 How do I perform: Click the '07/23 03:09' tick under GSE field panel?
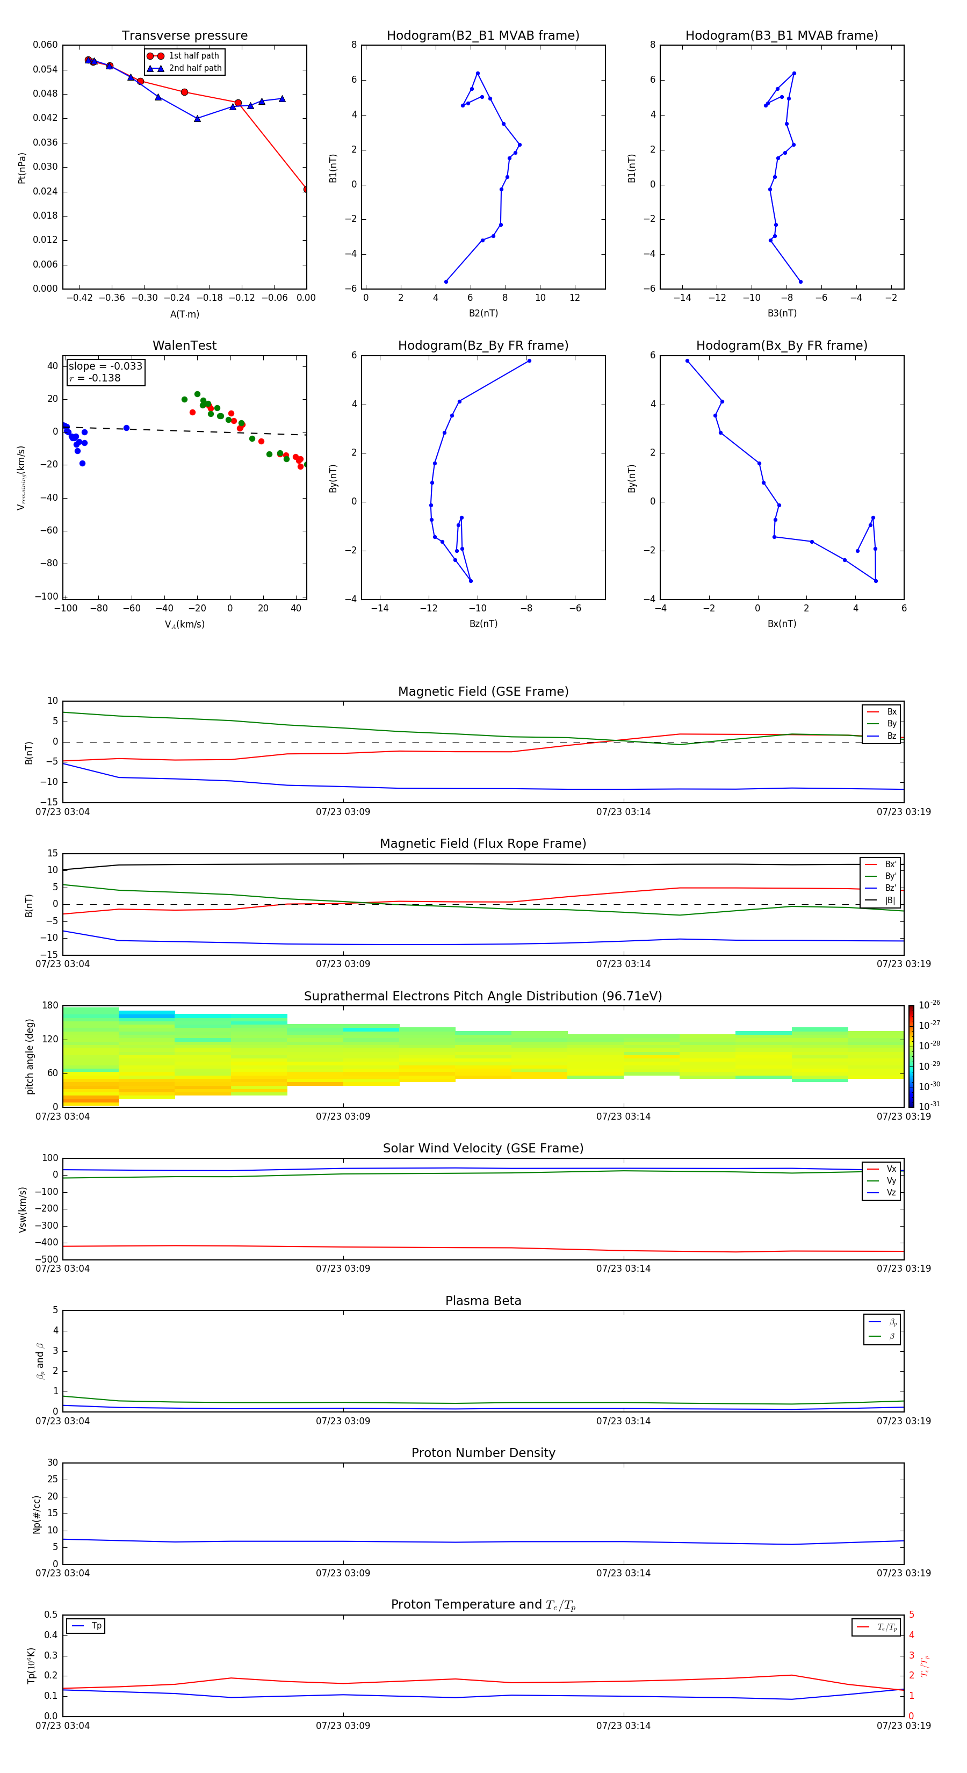343,812
